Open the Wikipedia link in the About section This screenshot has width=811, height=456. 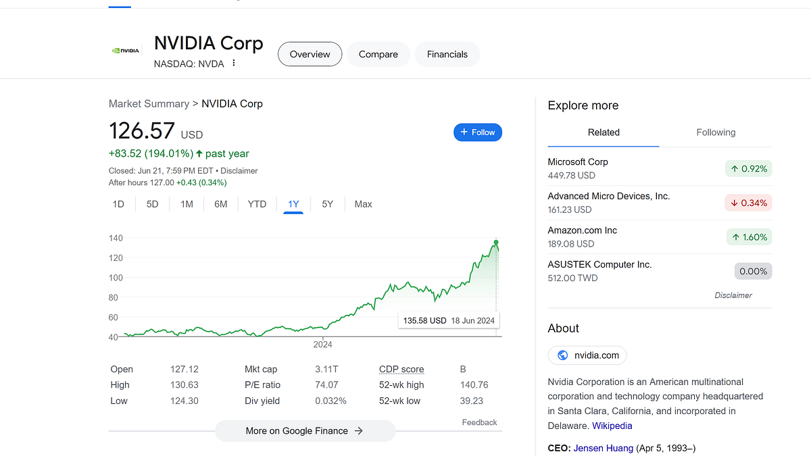(x=612, y=426)
